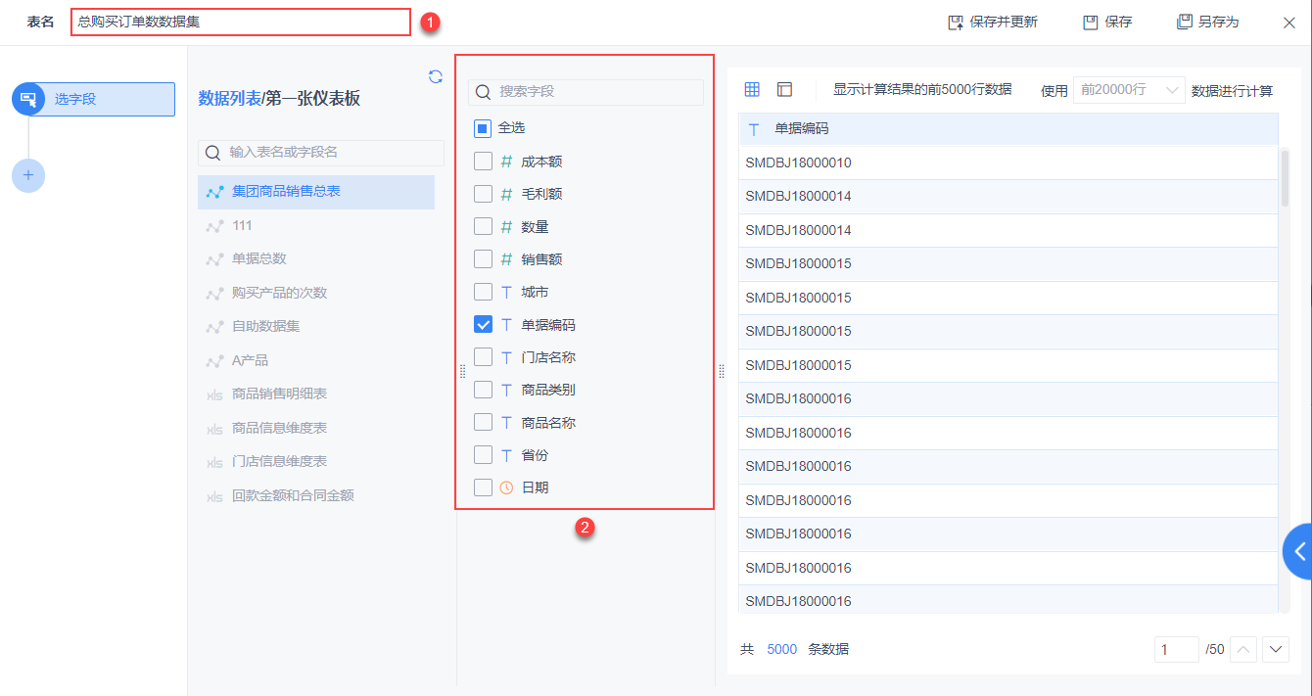Click 保存并更新 button label
Screen dimensions: 1312x696
coord(1004,22)
